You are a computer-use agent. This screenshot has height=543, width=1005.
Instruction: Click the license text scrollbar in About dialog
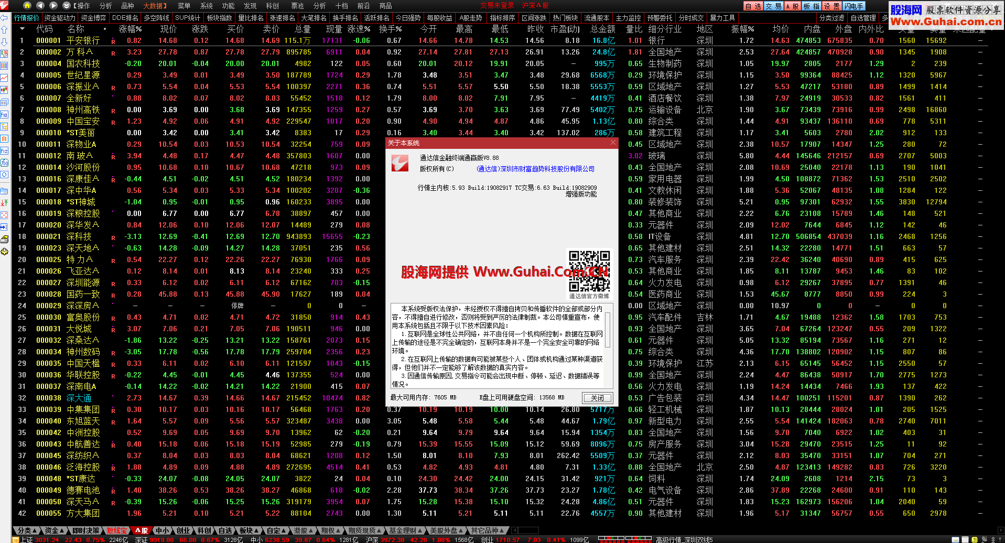coord(608,330)
